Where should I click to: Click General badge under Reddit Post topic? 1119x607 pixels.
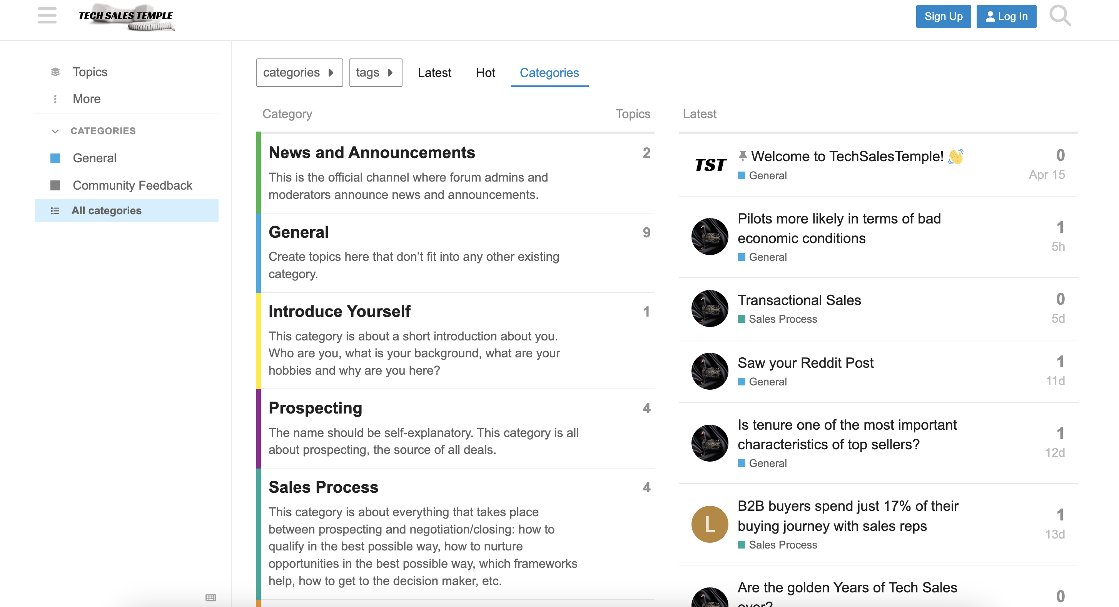click(x=762, y=382)
